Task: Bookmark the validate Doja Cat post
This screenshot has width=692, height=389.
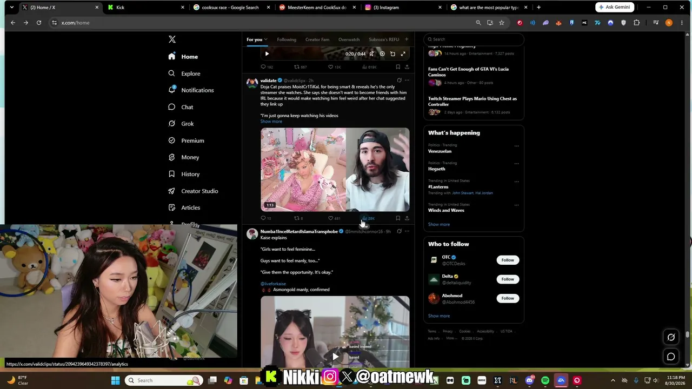Action: 398,218
